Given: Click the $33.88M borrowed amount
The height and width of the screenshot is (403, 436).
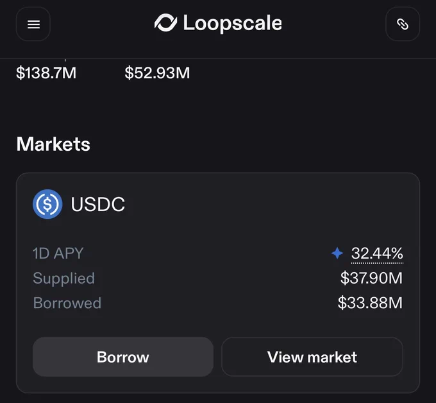Looking at the screenshot, I should 370,303.
